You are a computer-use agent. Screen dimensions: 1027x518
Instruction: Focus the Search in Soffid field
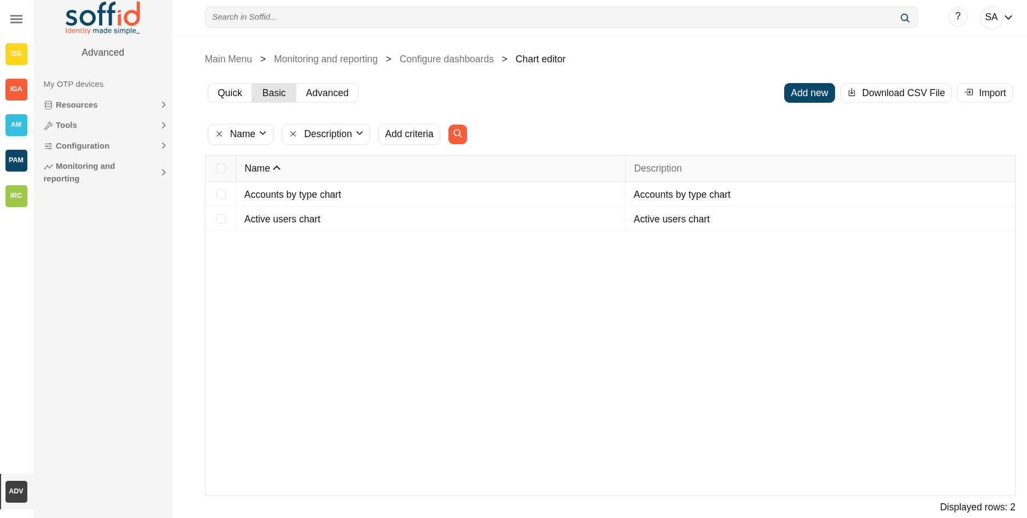pos(552,17)
